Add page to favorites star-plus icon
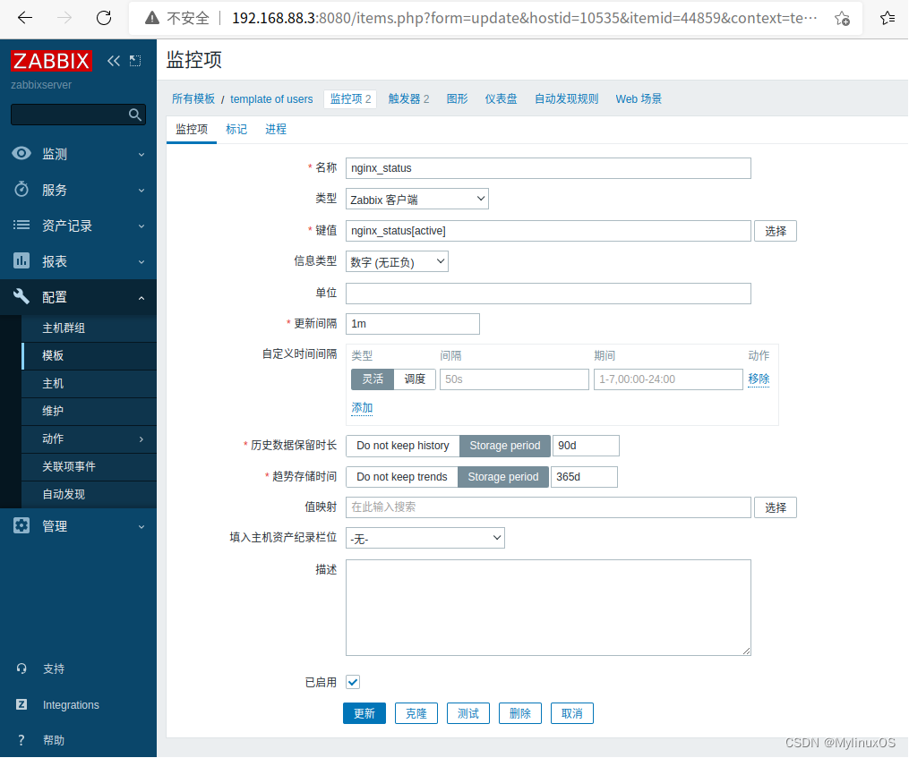 click(842, 19)
